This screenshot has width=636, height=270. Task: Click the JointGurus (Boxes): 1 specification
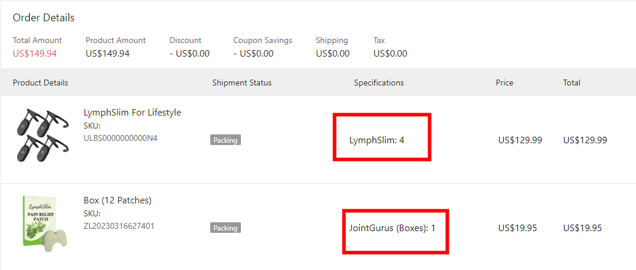coord(392,228)
